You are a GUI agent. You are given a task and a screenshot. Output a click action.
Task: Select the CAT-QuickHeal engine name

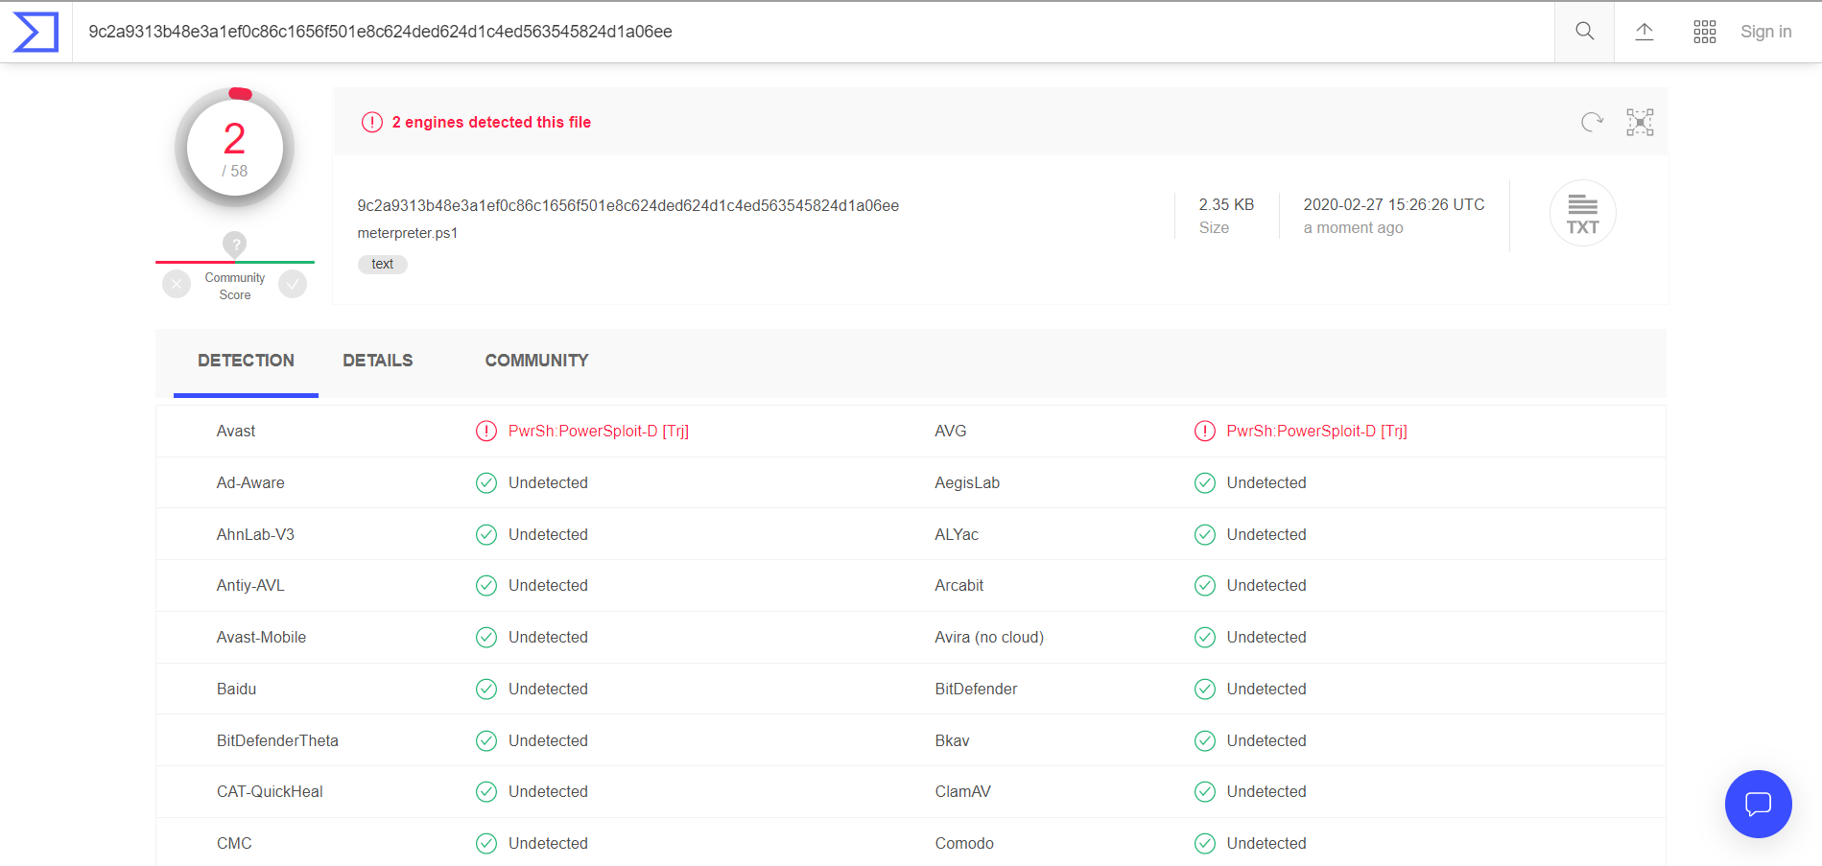pyautogui.click(x=270, y=791)
